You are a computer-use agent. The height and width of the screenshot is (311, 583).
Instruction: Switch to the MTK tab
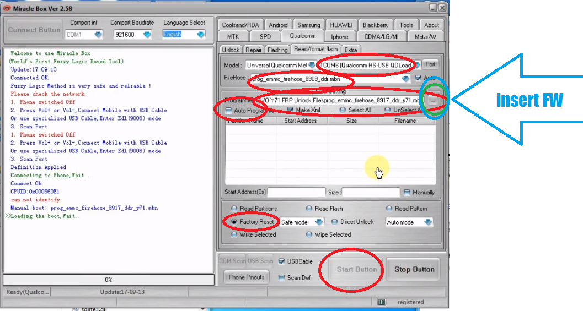tap(233, 36)
